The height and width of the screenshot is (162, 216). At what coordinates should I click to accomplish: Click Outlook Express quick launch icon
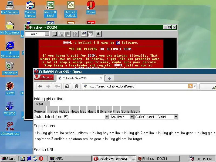click(x=35, y=158)
